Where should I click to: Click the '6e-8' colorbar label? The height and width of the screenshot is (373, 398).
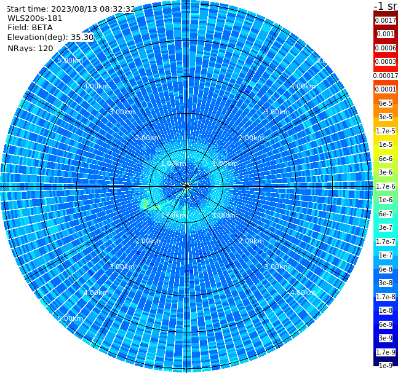tap(386, 269)
